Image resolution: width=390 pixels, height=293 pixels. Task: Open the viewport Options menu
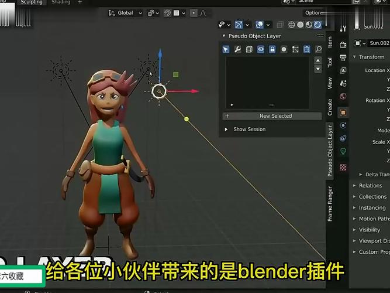(314, 13)
